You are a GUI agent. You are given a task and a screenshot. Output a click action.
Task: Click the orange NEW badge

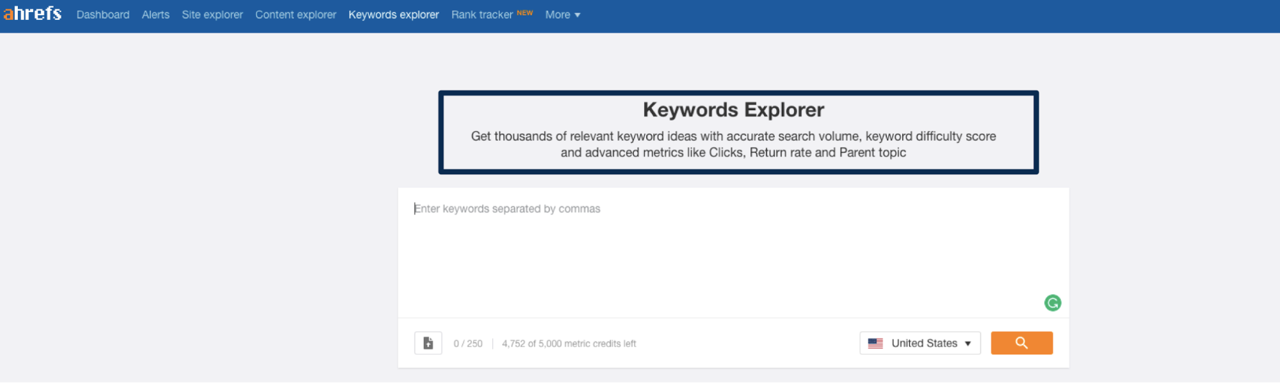coord(524,13)
